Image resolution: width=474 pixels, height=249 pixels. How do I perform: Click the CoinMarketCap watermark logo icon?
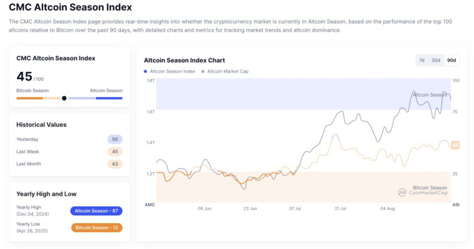pyautogui.click(x=402, y=192)
